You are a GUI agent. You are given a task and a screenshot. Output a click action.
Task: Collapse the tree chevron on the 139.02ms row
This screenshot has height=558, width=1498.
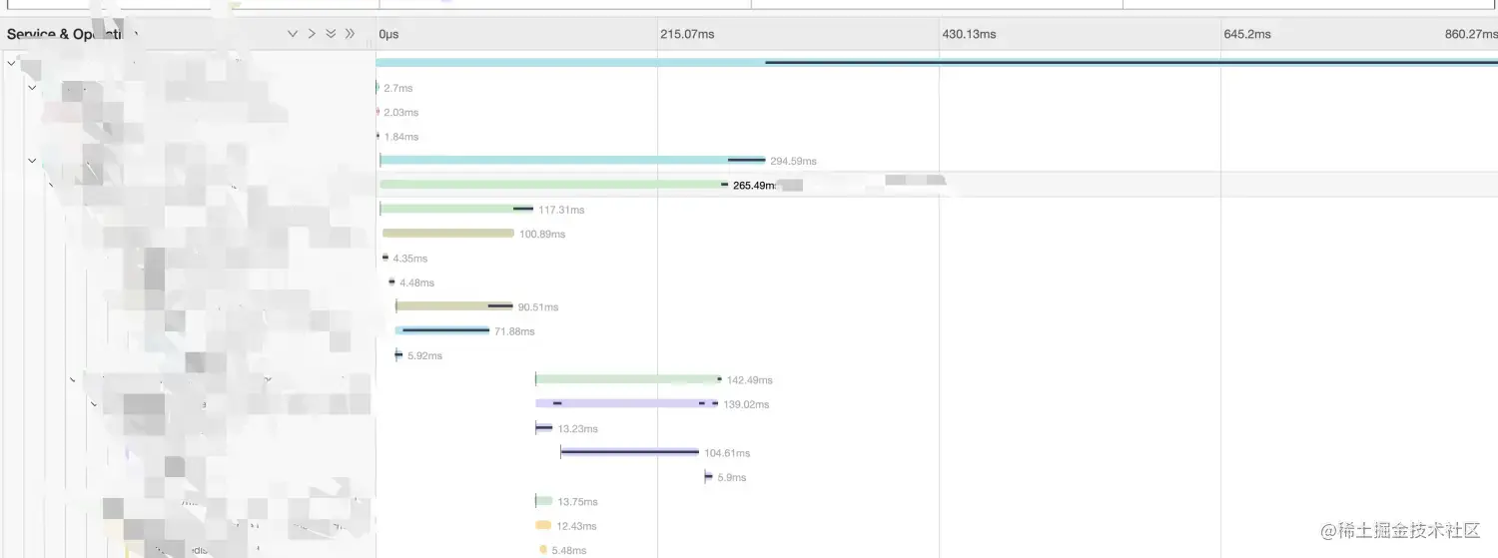pyautogui.click(x=94, y=404)
